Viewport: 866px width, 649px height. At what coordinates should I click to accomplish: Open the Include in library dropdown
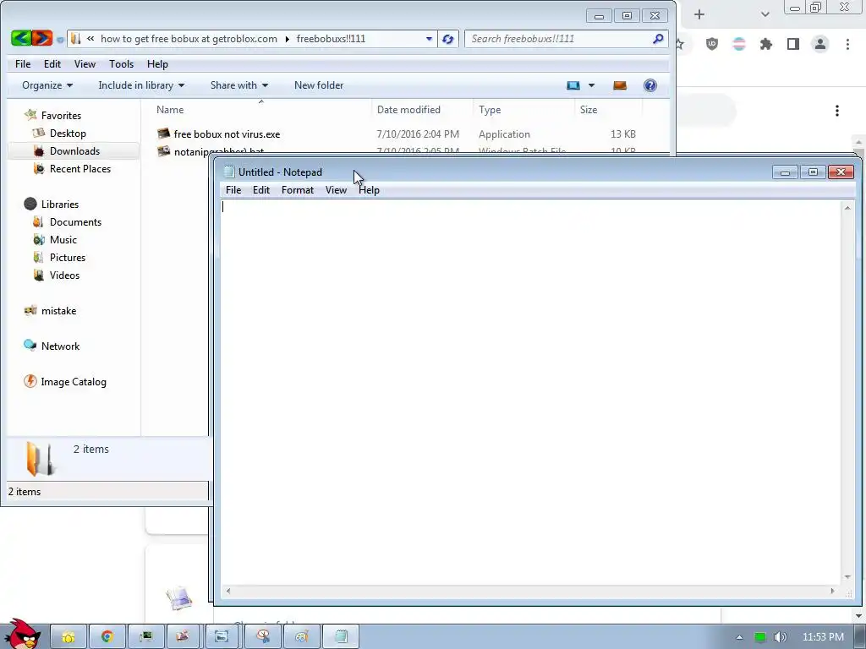coord(141,85)
